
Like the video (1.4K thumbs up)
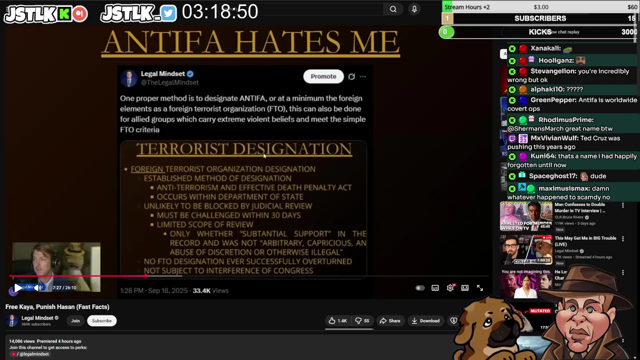click(x=337, y=321)
